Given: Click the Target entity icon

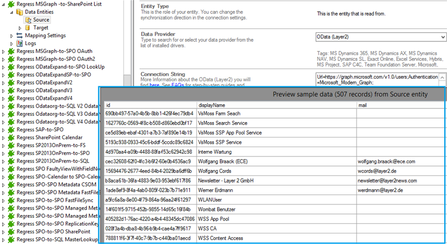Looking at the screenshot, I should tap(28, 28).
